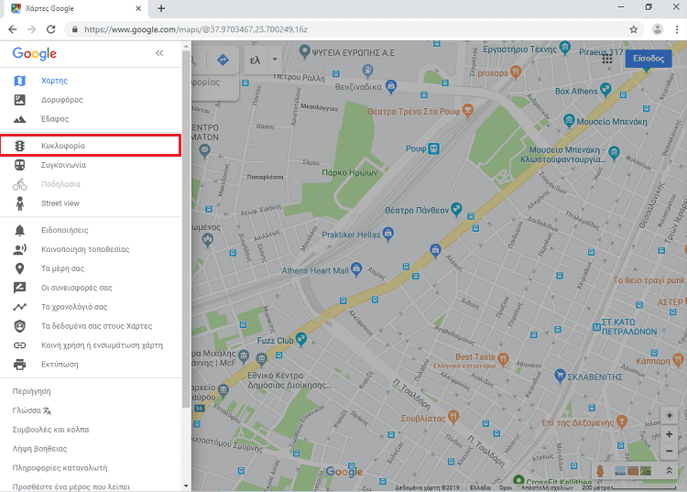This screenshot has width=687, height=492.
Task: Click Κοινή χρήση ή ενσωμάτωση χάρτη link icon
Action: click(x=20, y=345)
